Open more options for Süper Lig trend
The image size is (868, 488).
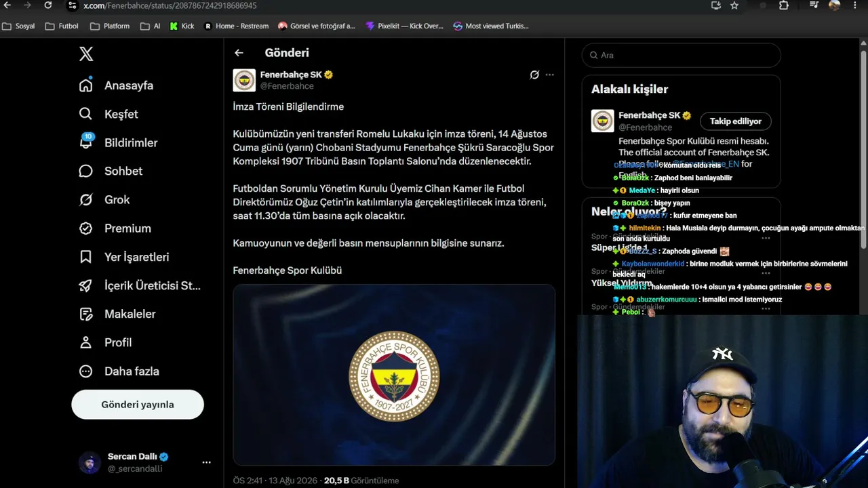point(766,238)
